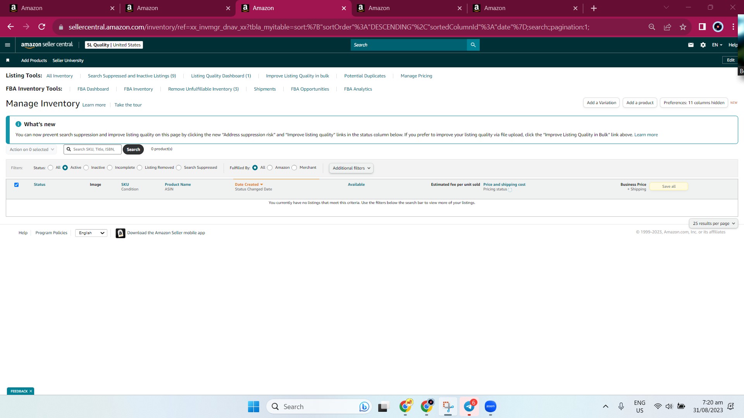
Task: Select the Inactive status radio button
Action: [x=86, y=168]
